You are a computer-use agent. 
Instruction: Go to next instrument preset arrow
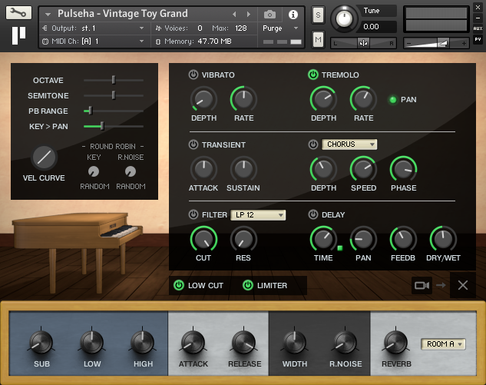tap(248, 15)
